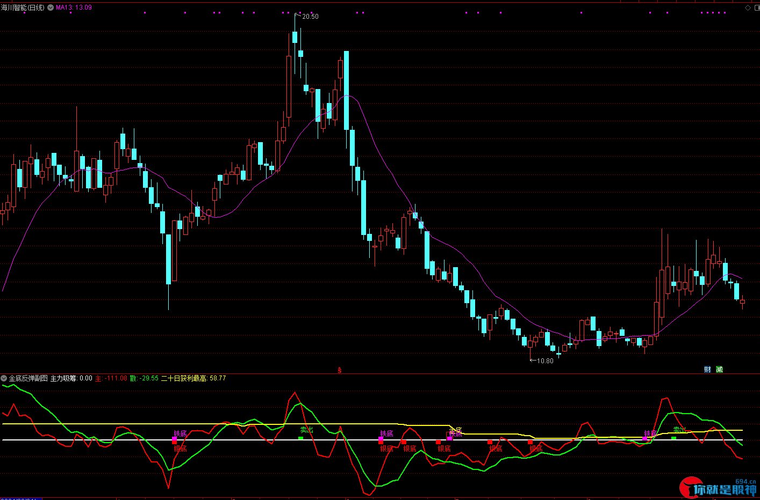Click the 主: -111.08 value
The height and width of the screenshot is (500, 760).
111,378
